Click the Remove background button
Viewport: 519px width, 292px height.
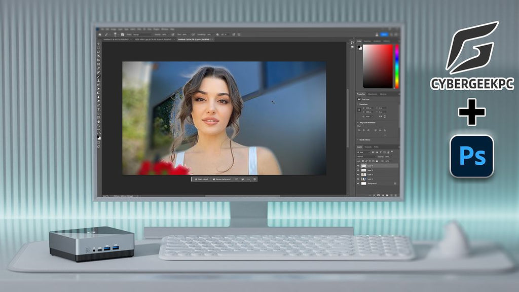pyautogui.click(x=222, y=179)
